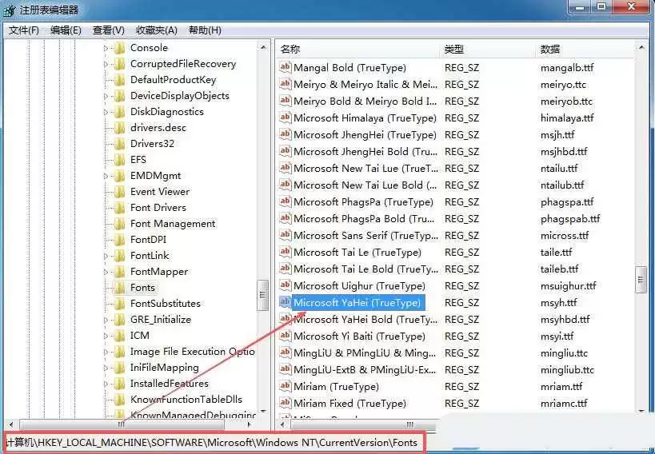Click the tree pane horizontal scroll-right arrow
This screenshot has width=655, height=454.
[x=249, y=424]
